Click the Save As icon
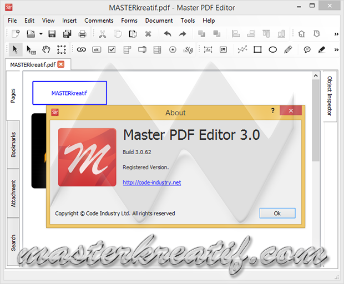 67,34
